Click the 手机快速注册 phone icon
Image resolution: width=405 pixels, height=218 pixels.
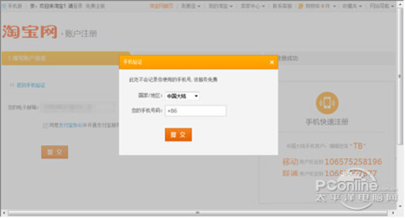pos(327,103)
